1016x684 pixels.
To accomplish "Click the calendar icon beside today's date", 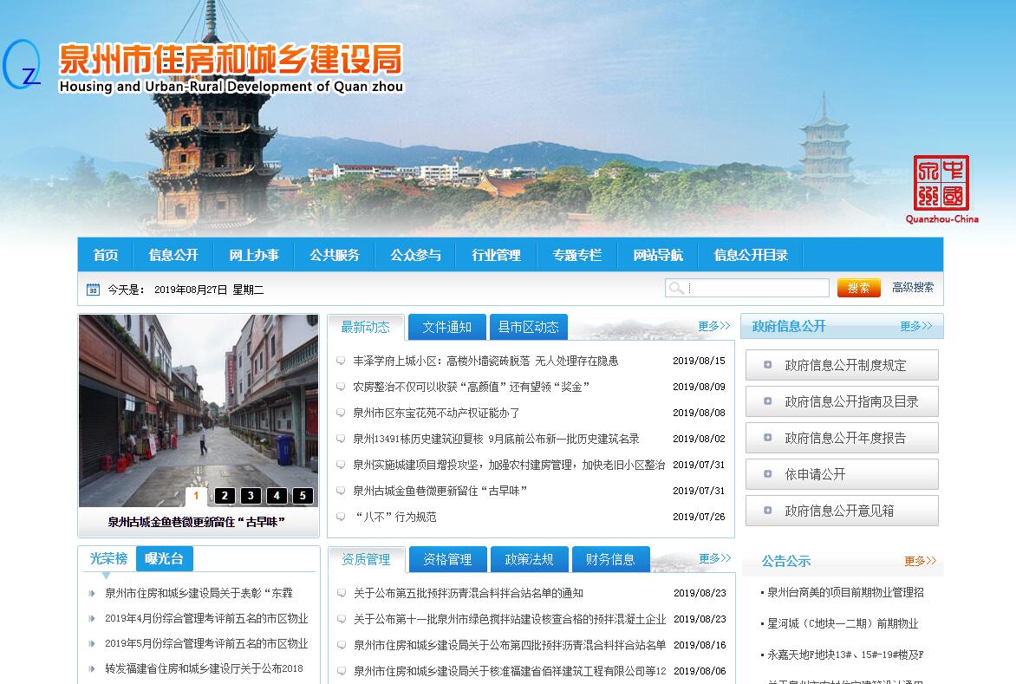I will coord(93,290).
